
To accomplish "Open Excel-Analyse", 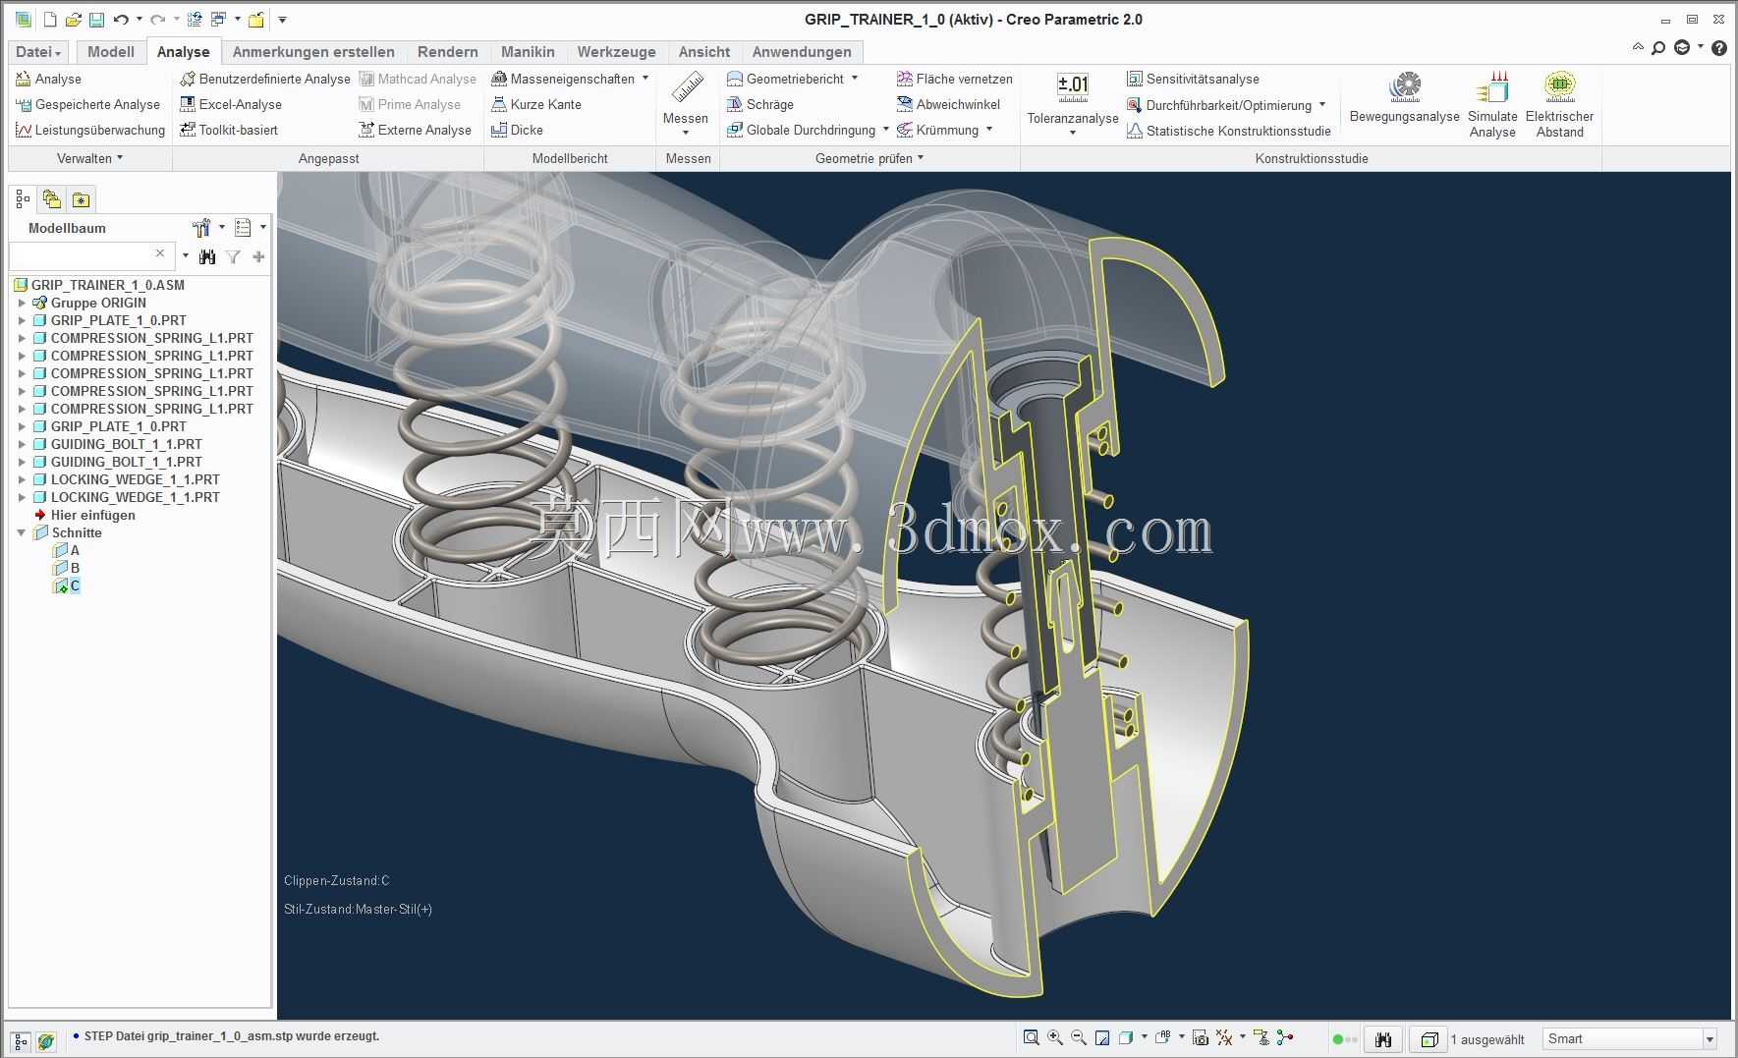I will tap(231, 104).
